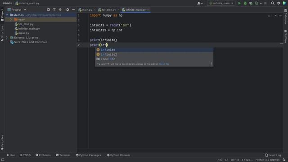Place cursor on import numpy line
Image resolution: width=288 pixels, height=162 pixels.
click(106, 15)
